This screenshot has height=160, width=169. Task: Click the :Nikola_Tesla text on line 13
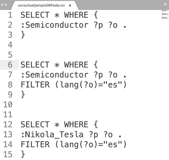[52, 134]
